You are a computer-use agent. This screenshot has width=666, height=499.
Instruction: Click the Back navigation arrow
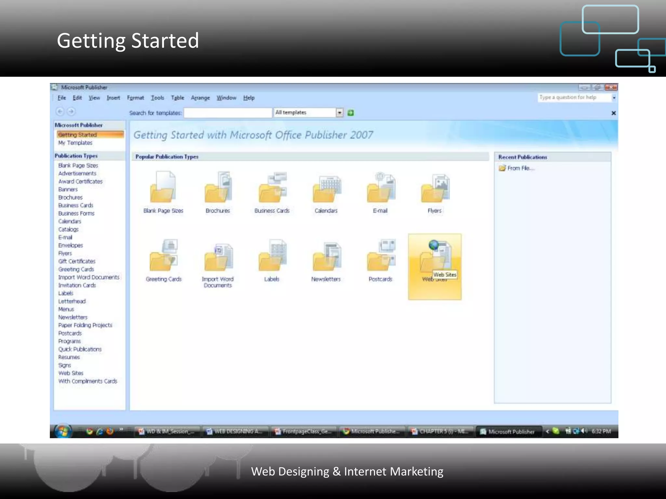(x=60, y=112)
